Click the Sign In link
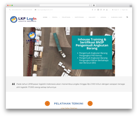 point(116,10)
